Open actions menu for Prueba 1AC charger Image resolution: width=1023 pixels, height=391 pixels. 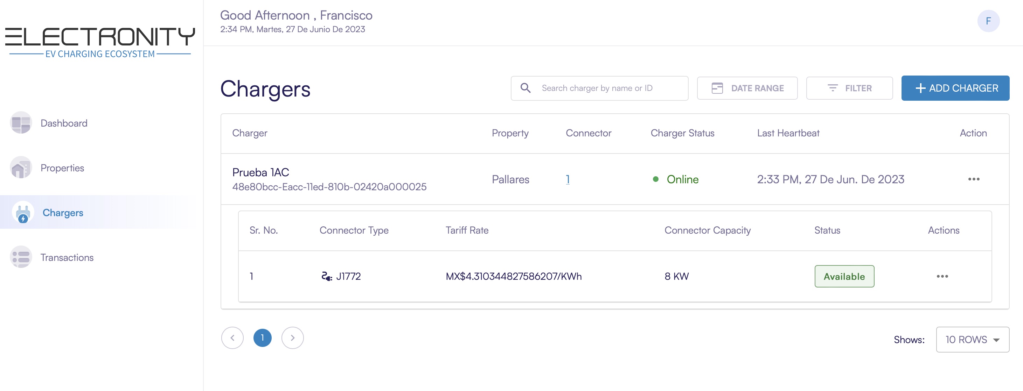(x=973, y=179)
